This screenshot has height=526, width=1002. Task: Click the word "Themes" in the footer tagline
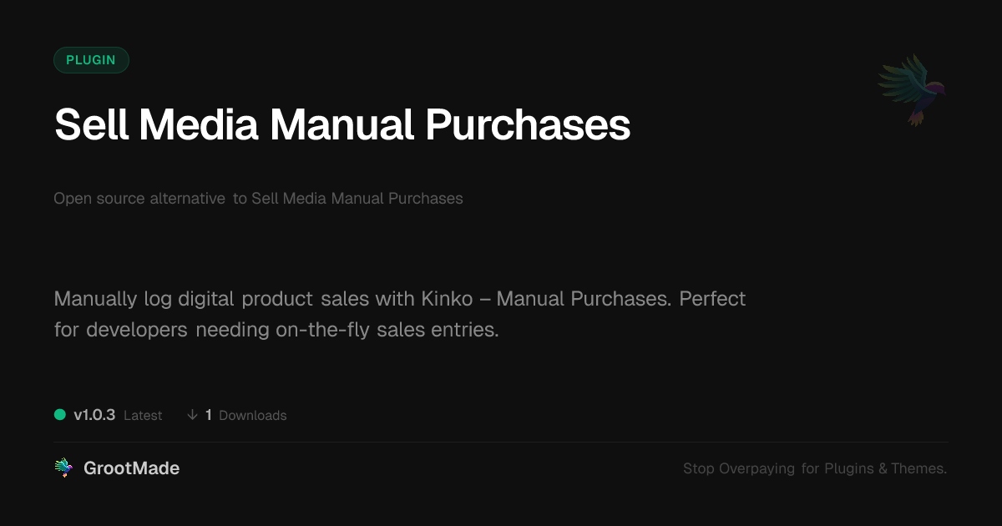coord(918,468)
